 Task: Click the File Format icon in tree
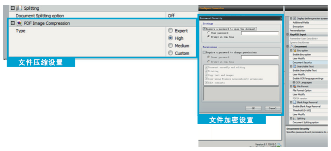pyautogui.click(x=295, y=87)
